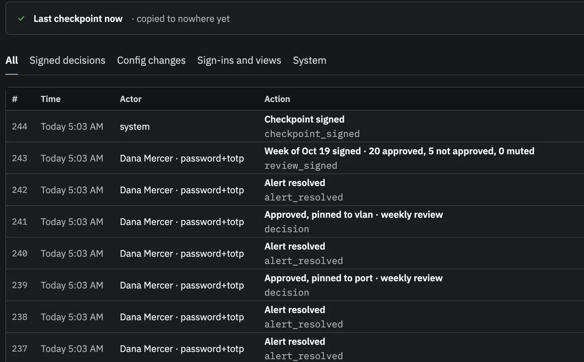Click the 'review_signed' event code

pos(301,166)
